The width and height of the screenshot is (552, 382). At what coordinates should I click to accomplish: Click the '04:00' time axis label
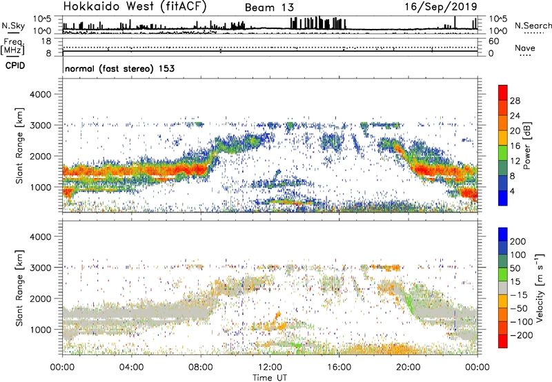(132, 368)
